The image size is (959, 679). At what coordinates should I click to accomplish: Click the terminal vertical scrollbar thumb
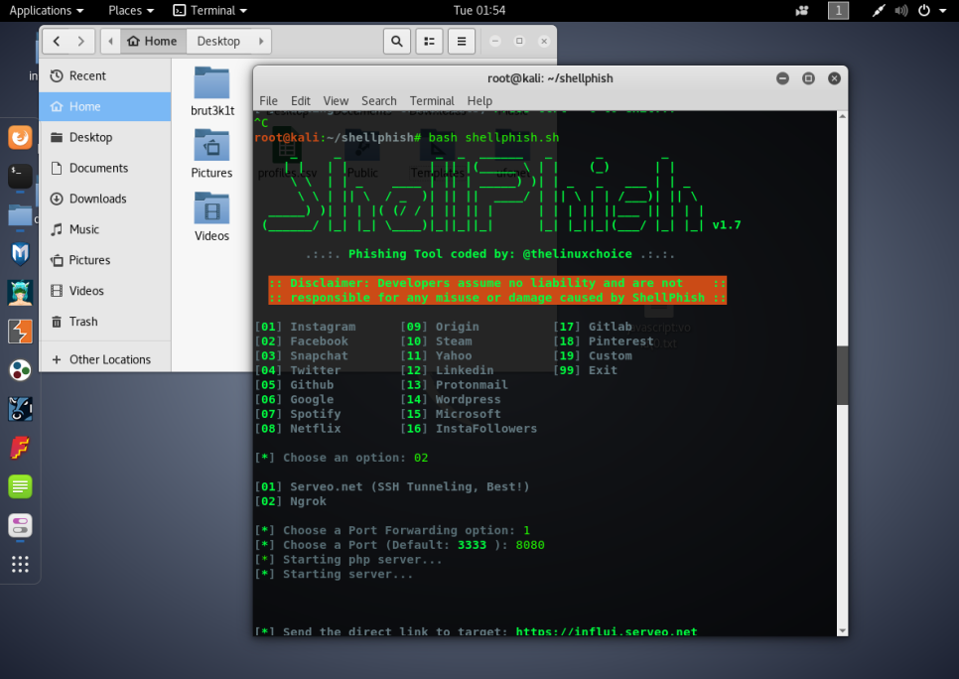(x=842, y=374)
